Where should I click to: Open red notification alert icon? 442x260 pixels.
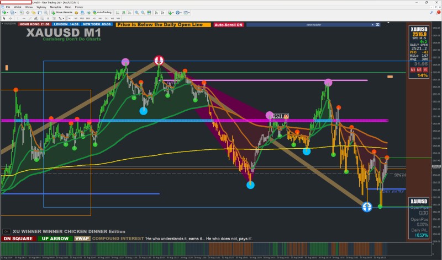coord(438,12)
